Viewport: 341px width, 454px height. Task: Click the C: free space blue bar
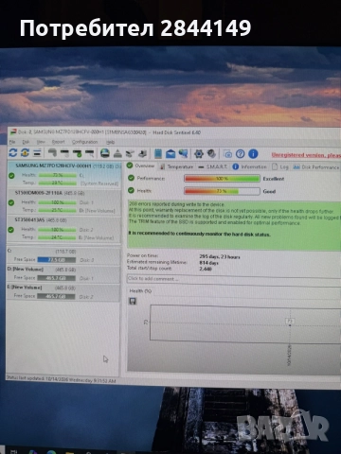coord(57,260)
